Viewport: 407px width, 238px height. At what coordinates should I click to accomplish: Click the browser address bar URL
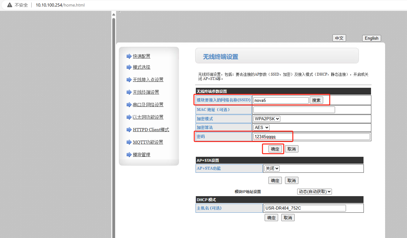tap(60, 5)
